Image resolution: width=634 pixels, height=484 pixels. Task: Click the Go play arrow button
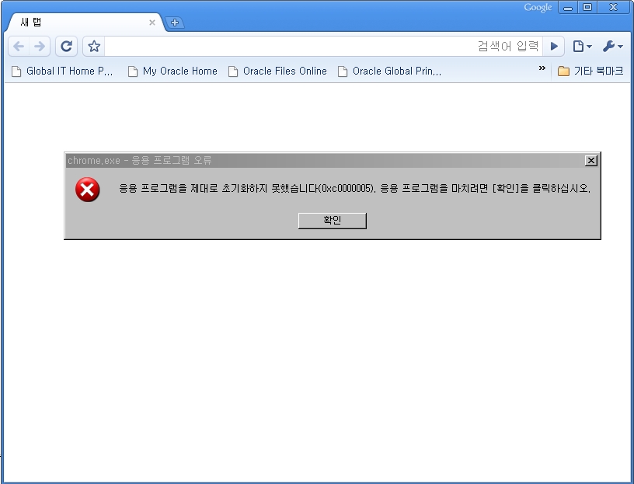554,47
